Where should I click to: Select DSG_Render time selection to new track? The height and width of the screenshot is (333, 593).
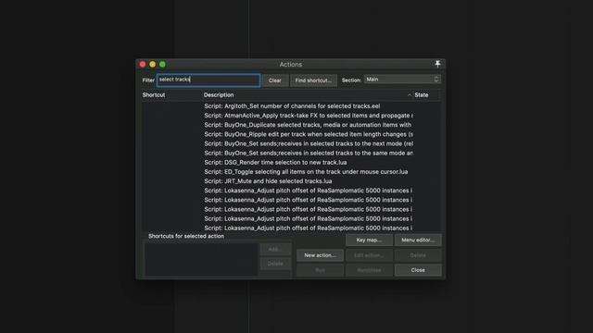coord(275,163)
